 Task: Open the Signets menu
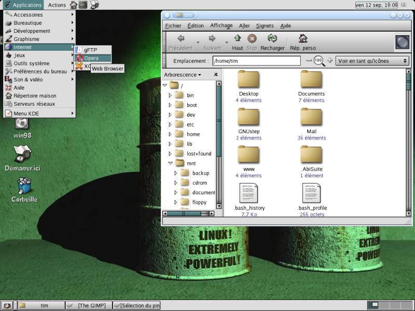(265, 25)
